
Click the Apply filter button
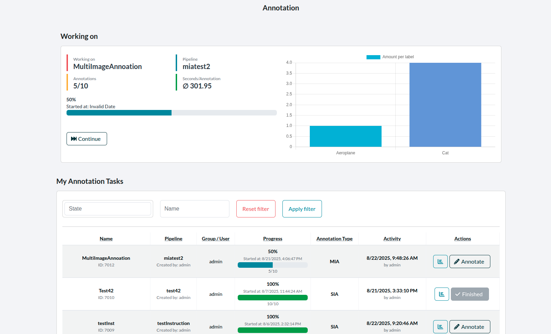302,209
